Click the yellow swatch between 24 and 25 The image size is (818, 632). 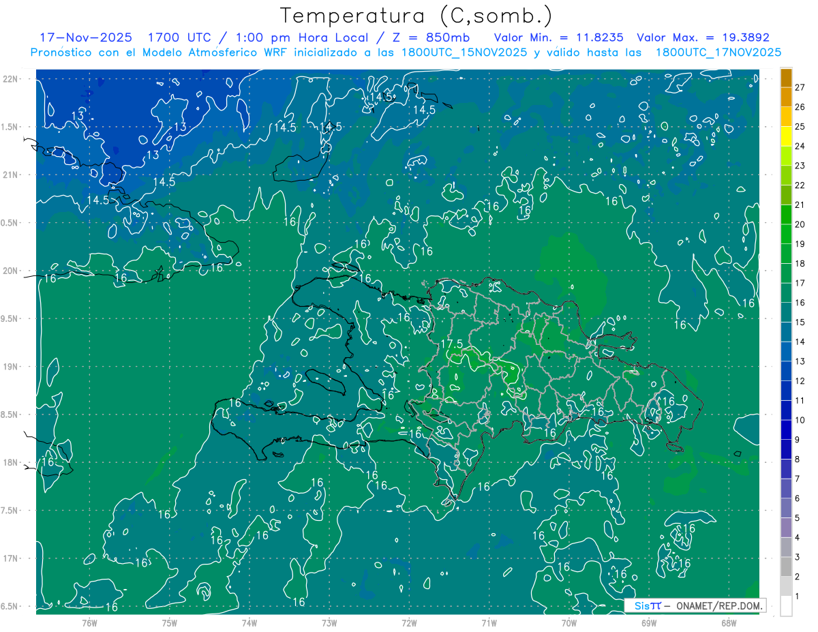tap(786, 136)
